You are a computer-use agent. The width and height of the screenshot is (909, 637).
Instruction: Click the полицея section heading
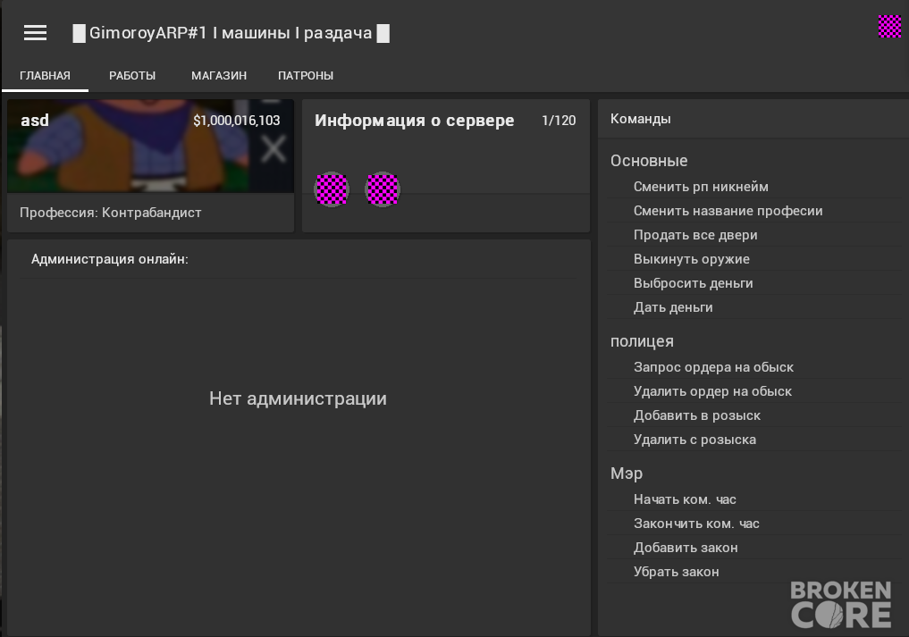click(642, 341)
